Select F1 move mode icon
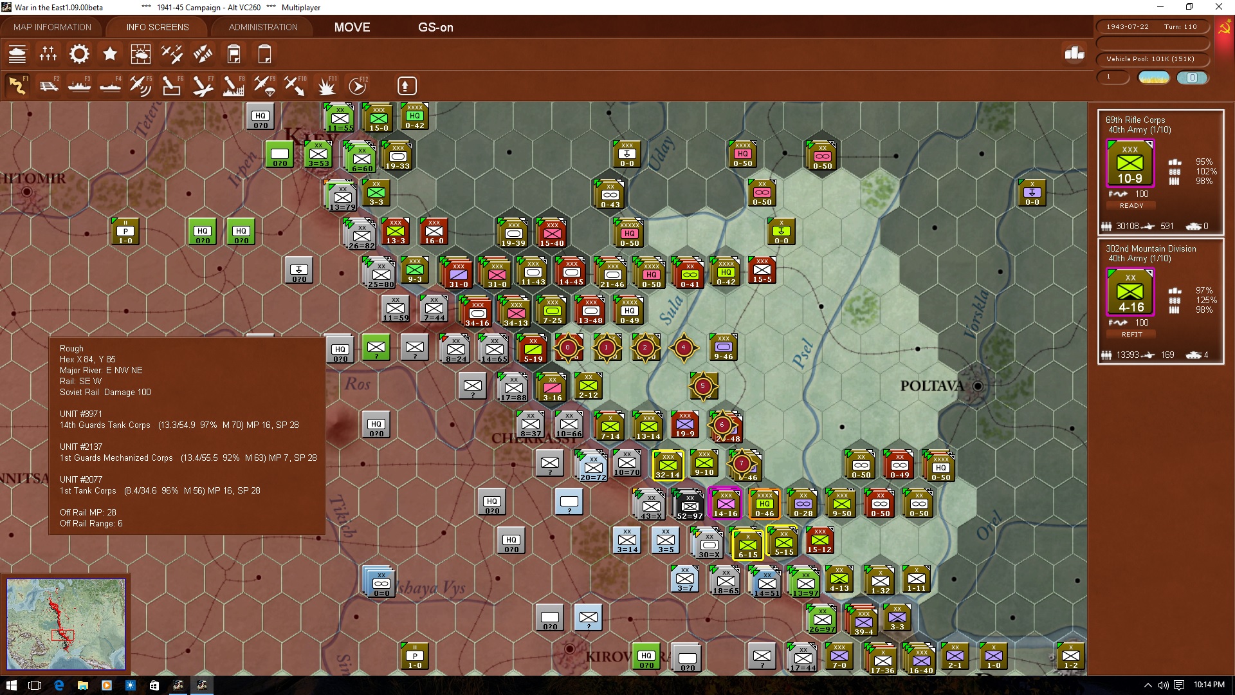Screen dimensions: 1235x695 [17, 86]
